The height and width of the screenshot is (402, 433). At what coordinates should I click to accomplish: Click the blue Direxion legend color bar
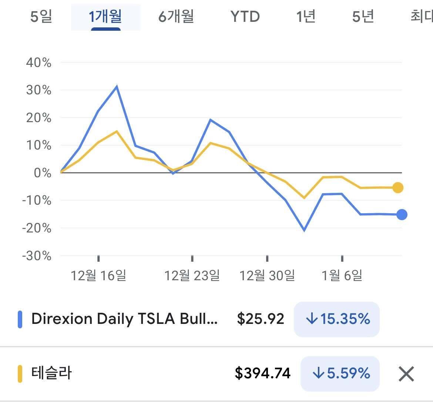coord(20,319)
